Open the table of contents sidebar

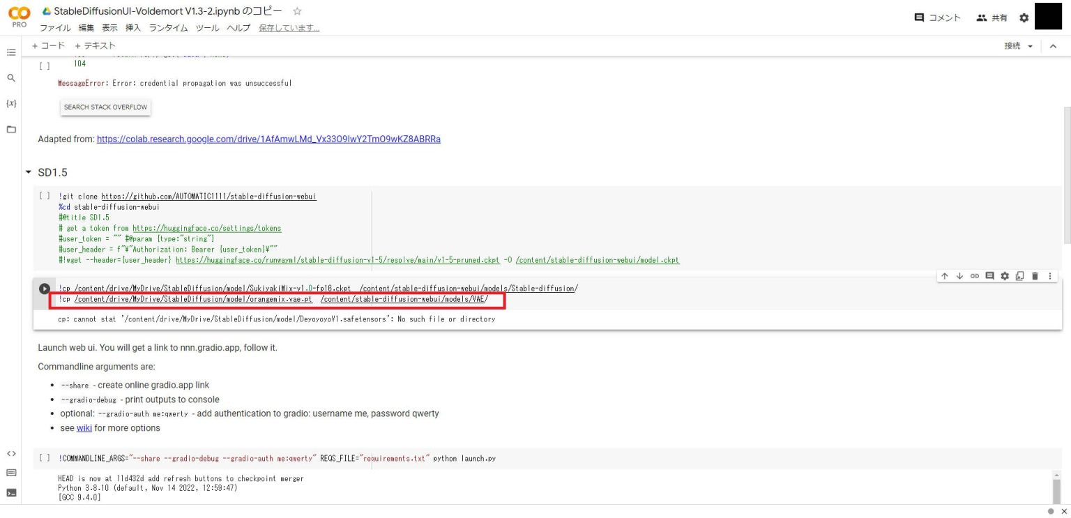tap(11, 52)
